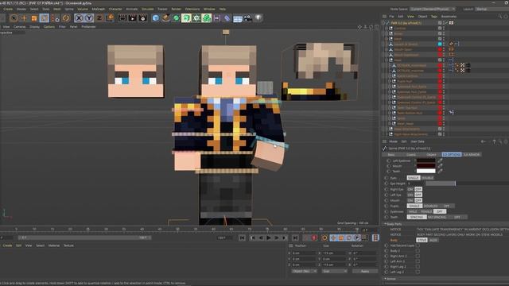The height and width of the screenshot is (286, 509).
Task: Open the Floor environment icon
Action: tap(238, 18)
